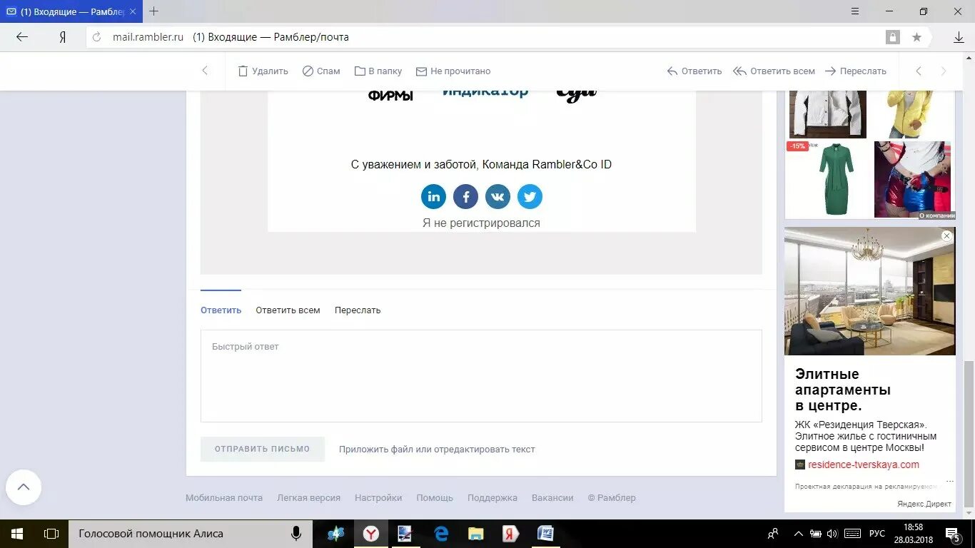
Task: Open the Вакансии footer link
Action: pos(552,498)
